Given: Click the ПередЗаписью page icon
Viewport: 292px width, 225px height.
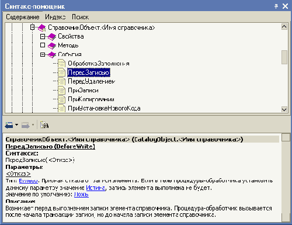Looking at the screenshot, I should click(61, 72).
